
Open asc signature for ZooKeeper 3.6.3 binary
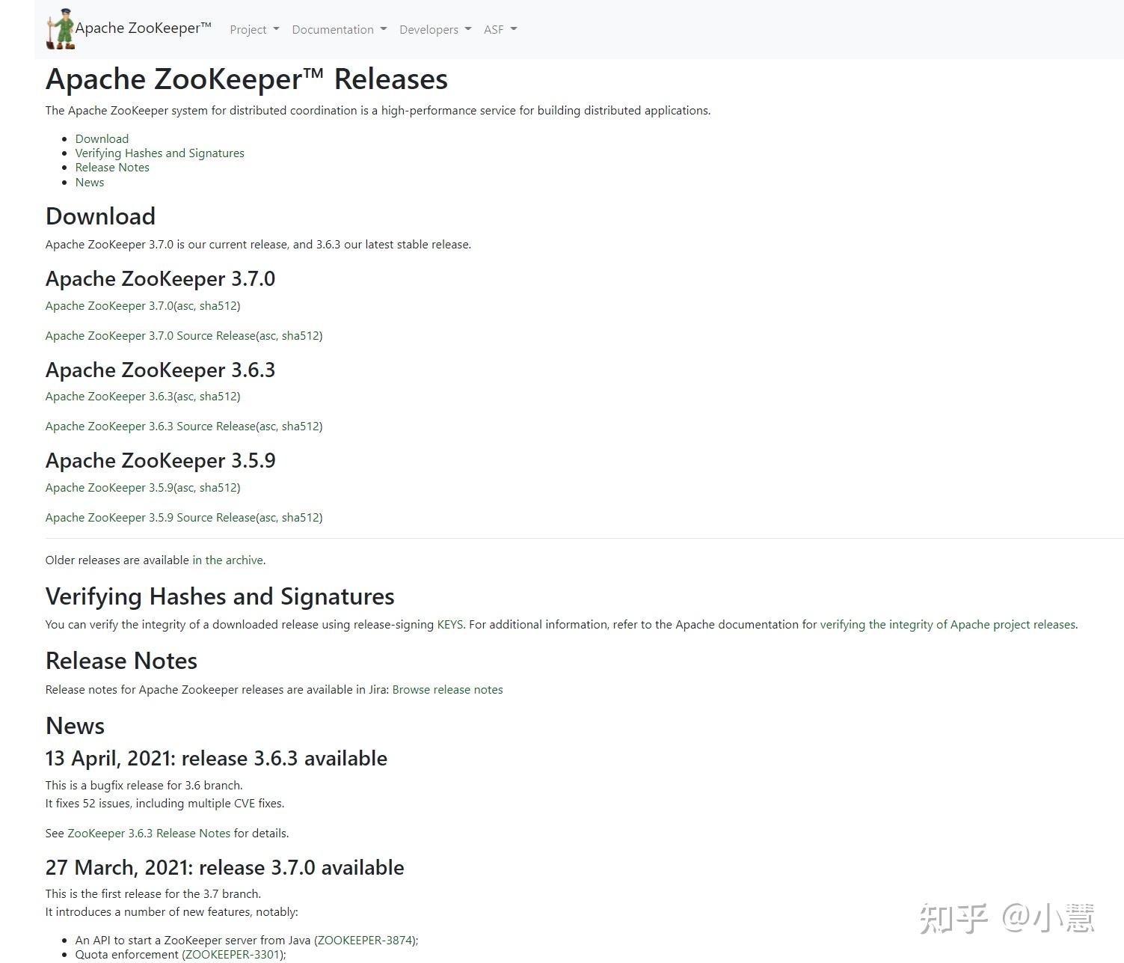185,396
